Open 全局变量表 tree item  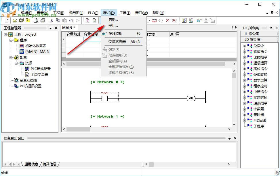pos(39,75)
